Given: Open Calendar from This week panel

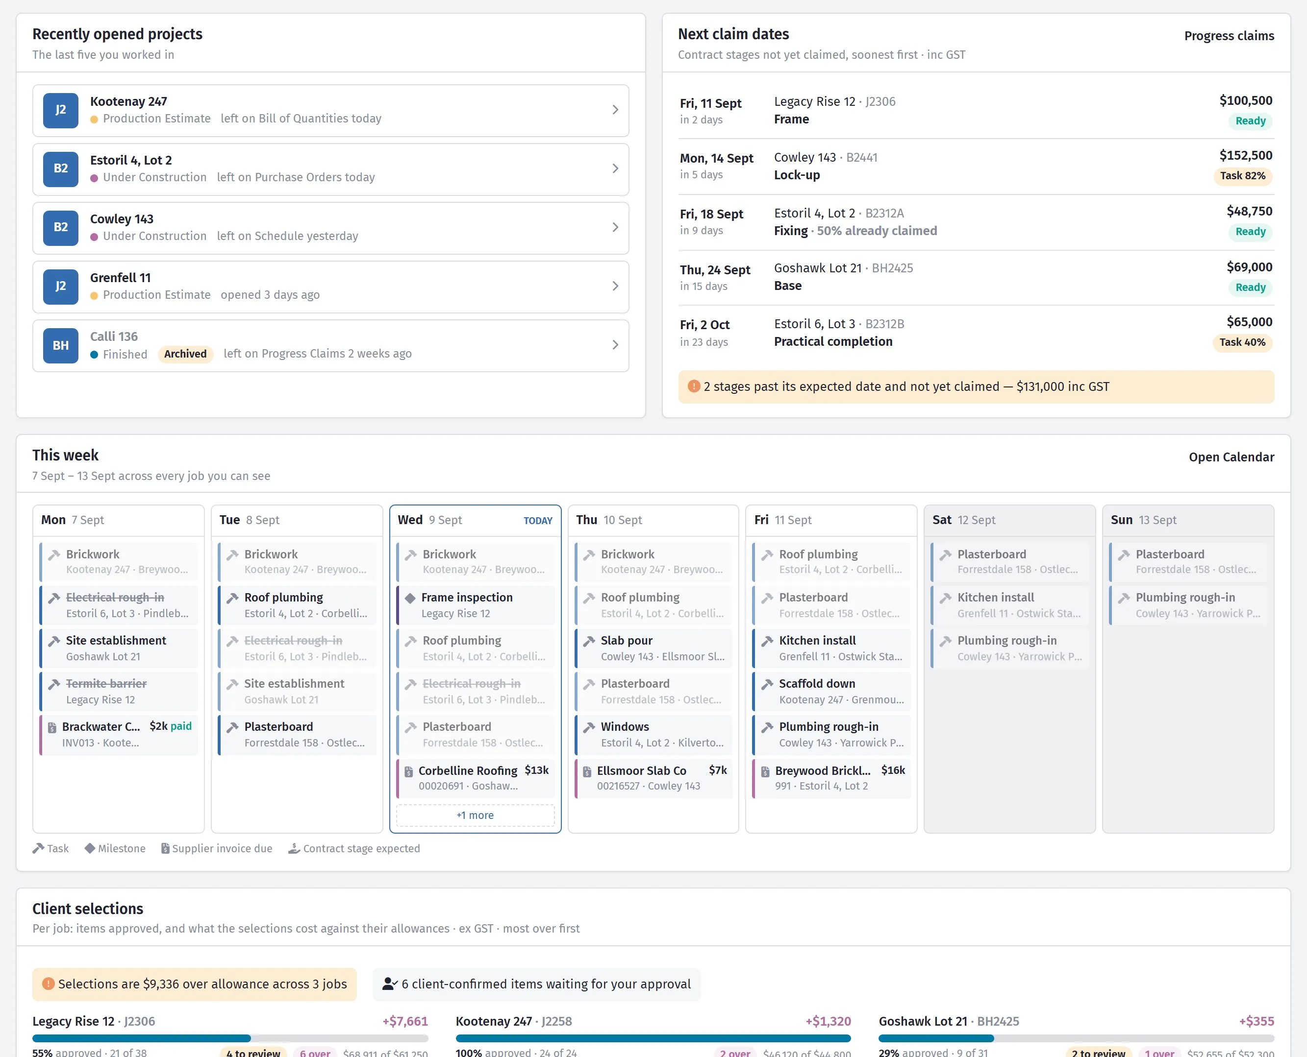Looking at the screenshot, I should [1232, 457].
